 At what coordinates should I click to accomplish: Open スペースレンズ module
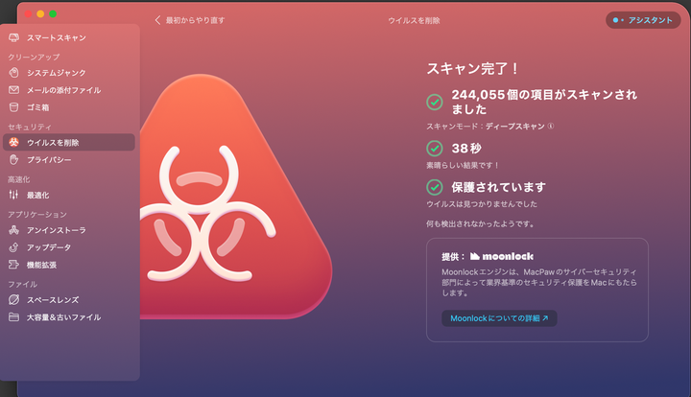tap(53, 300)
